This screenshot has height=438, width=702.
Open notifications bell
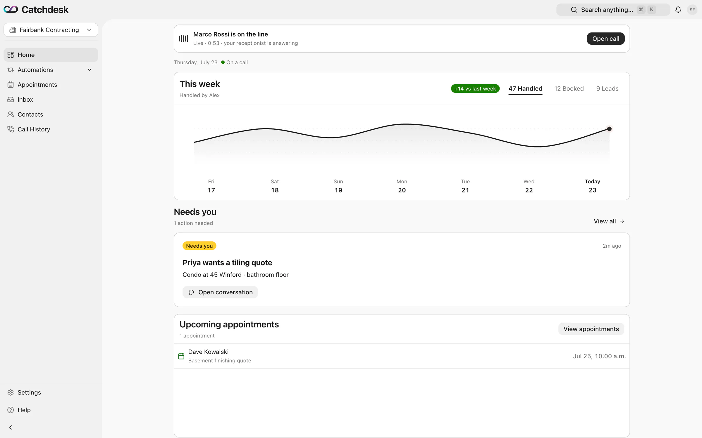click(x=678, y=10)
